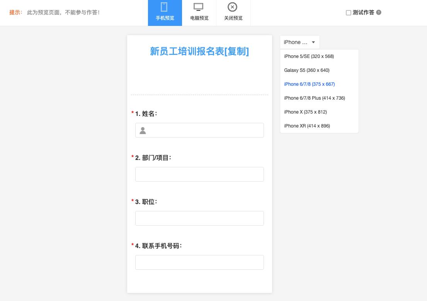Select iPhone XR (414 x 896) device size
The height and width of the screenshot is (301, 427).
pos(307,126)
